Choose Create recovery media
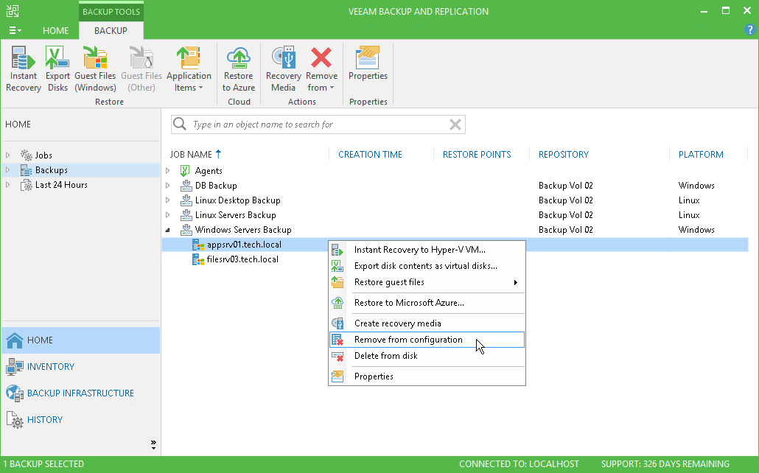 point(427,323)
